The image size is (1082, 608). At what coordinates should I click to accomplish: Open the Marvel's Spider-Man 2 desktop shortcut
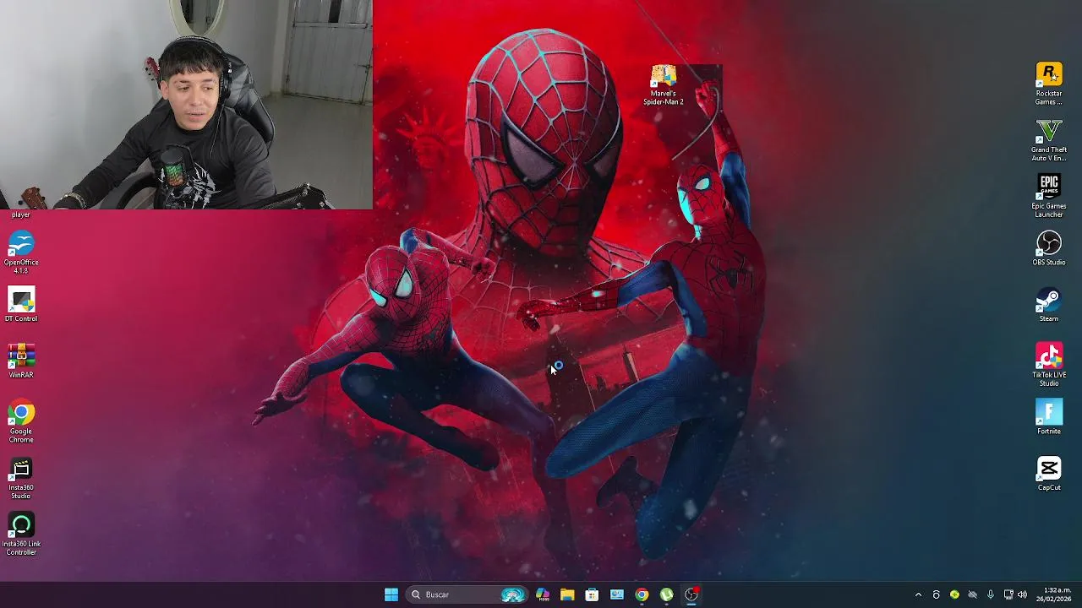click(664, 85)
